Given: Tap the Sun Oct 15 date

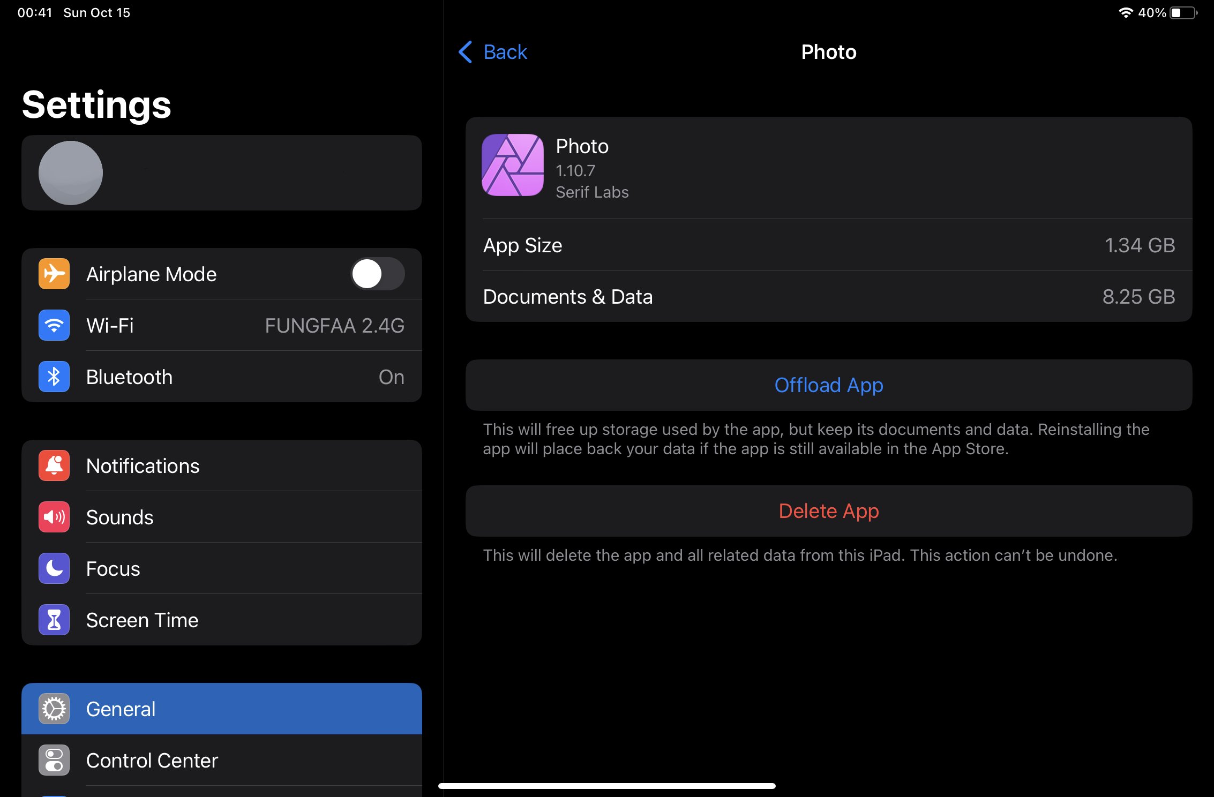Looking at the screenshot, I should point(97,12).
